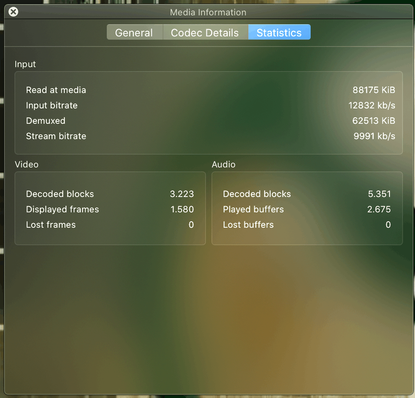Select the 5.351 decoded blocks value

(x=379, y=194)
